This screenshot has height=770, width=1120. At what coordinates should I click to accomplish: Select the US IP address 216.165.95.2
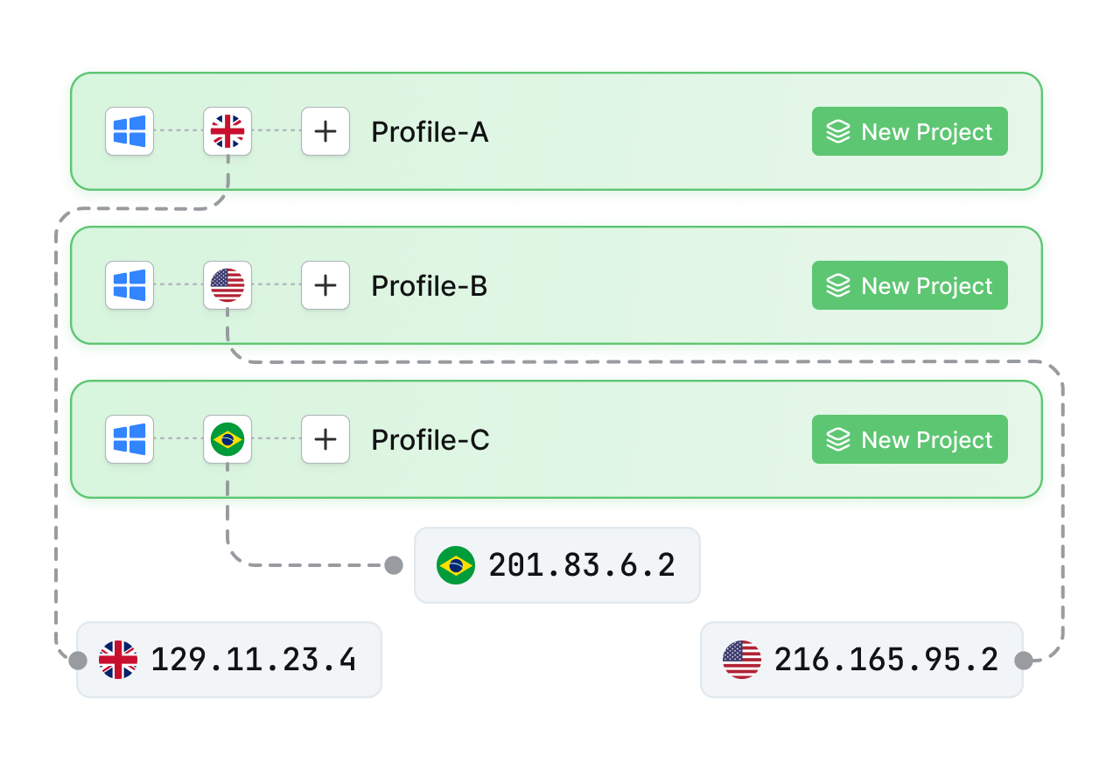[x=886, y=660]
